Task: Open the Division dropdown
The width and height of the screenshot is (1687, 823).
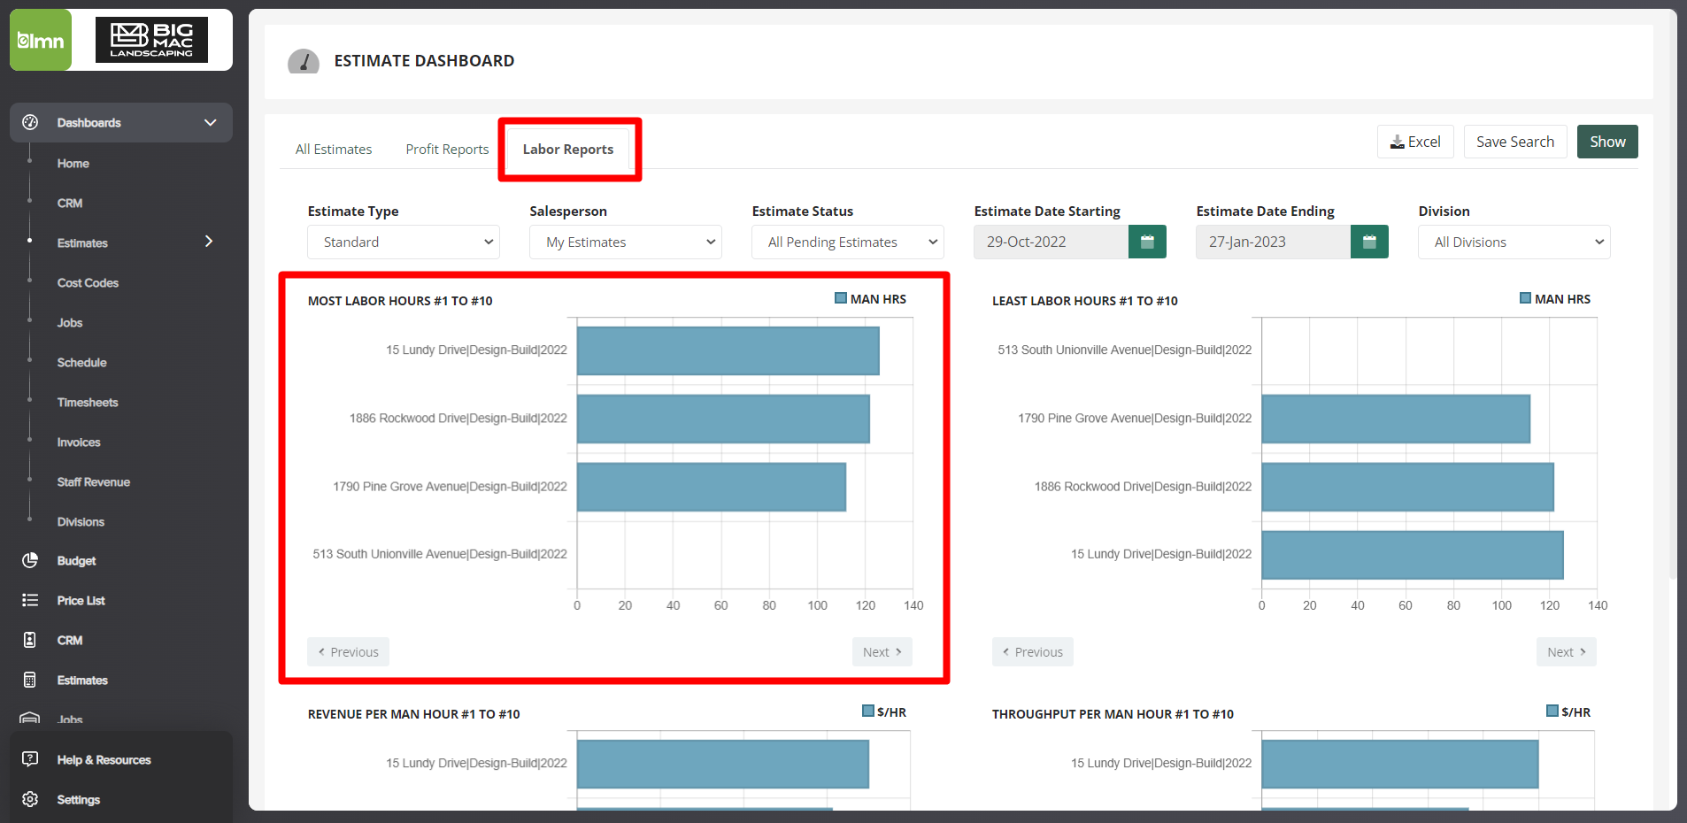Action: pyautogui.click(x=1514, y=242)
